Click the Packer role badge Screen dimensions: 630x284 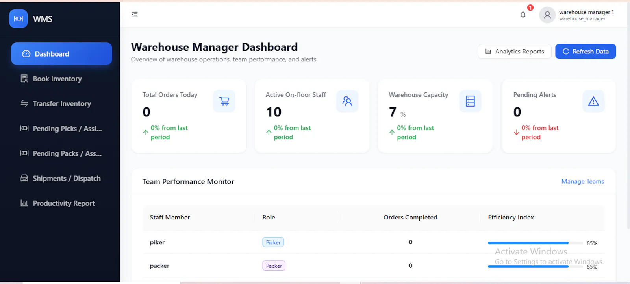[x=274, y=266]
